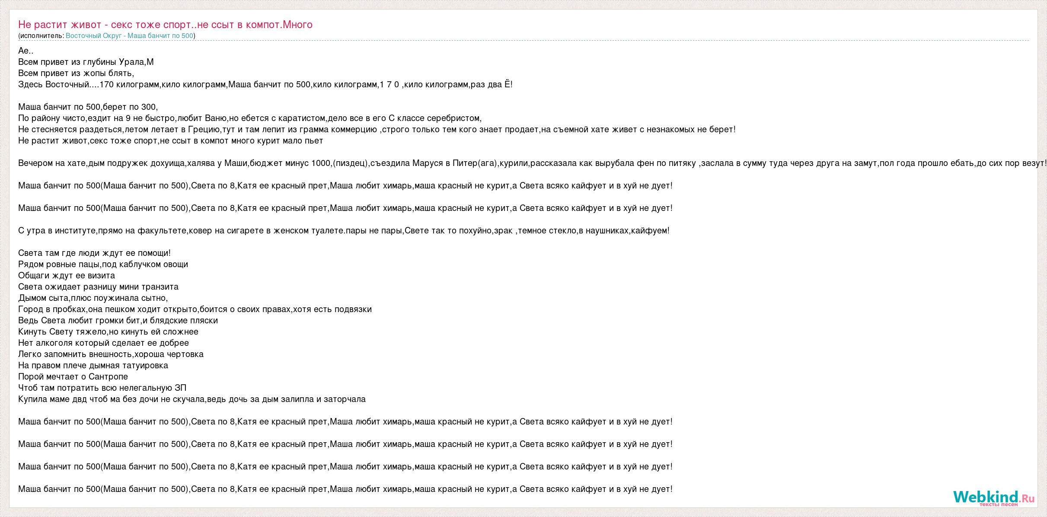The width and height of the screenshot is (1047, 517).
Task: Click the pink song title heading
Action: point(165,25)
